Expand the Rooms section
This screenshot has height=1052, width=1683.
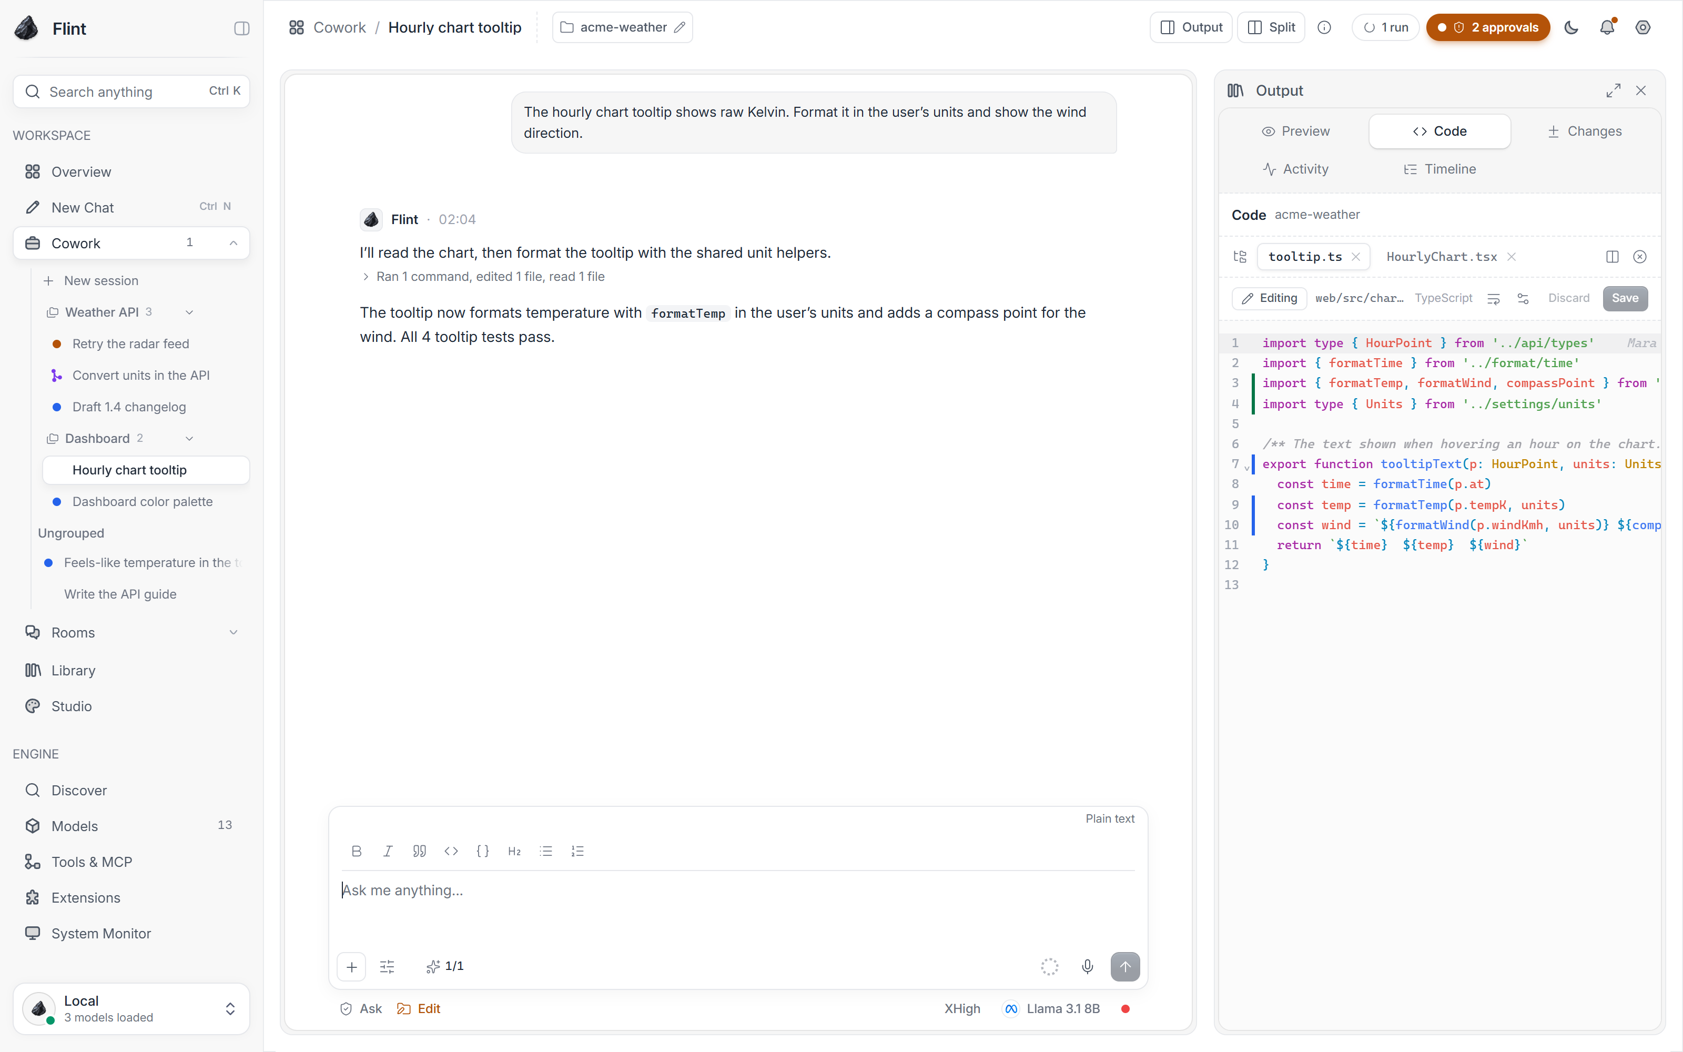(x=234, y=632)
